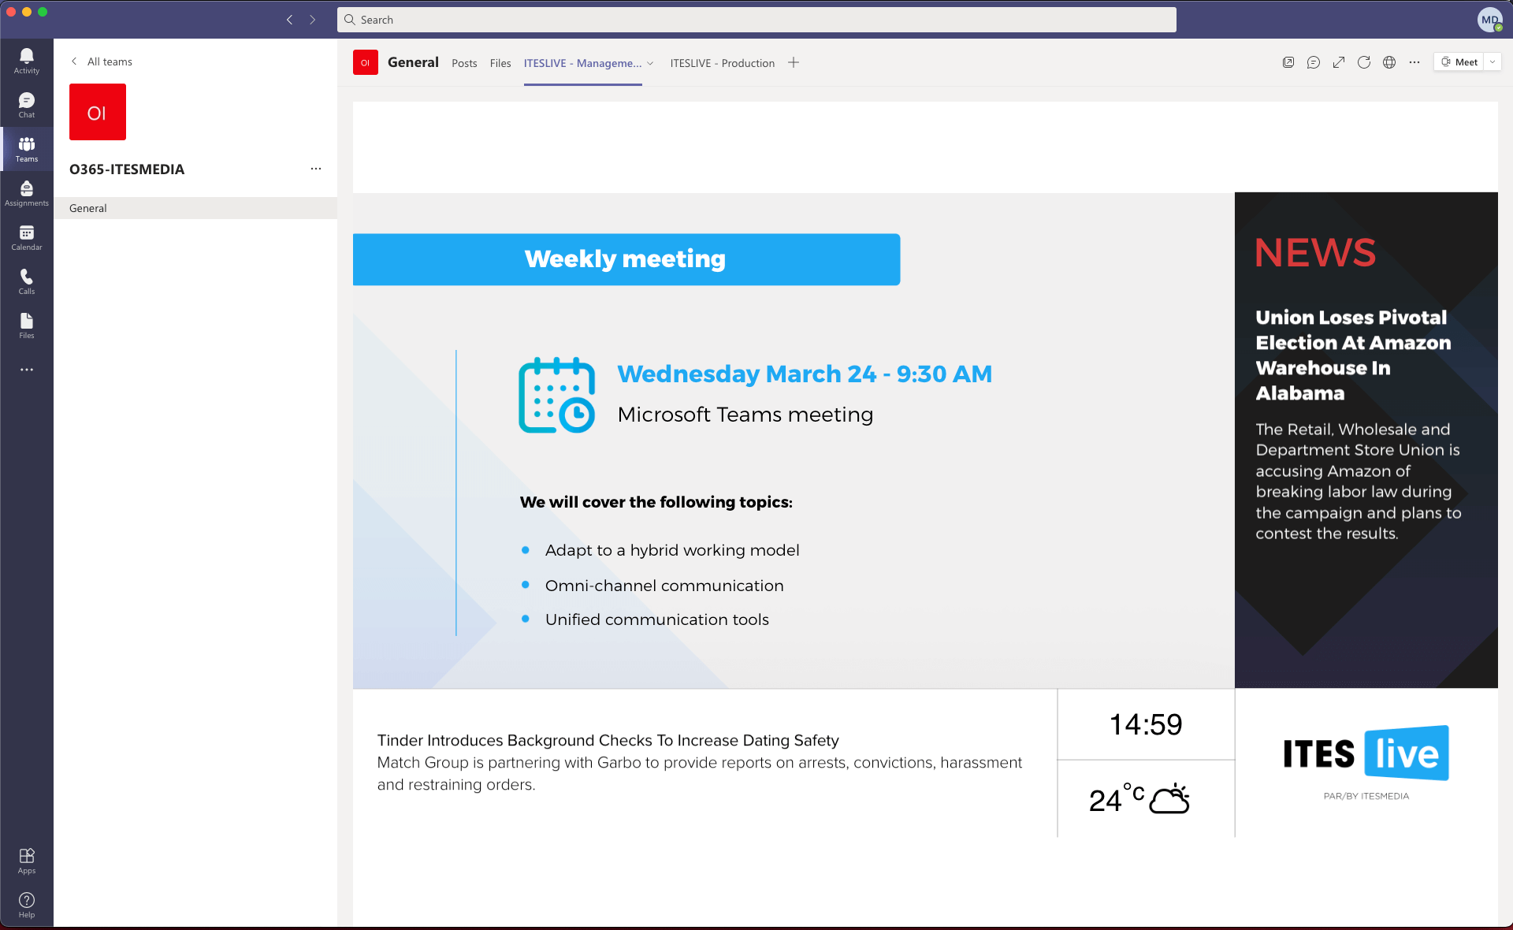Expand the tab to full view
Image resolution: width=1513 pixels, height=930 pixels.
point(1339,62)
